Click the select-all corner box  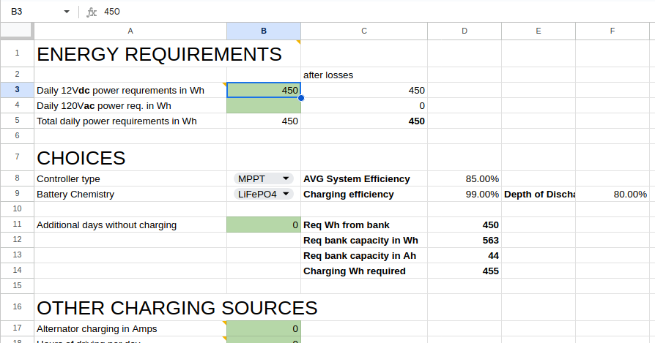(x=17, y=31)
